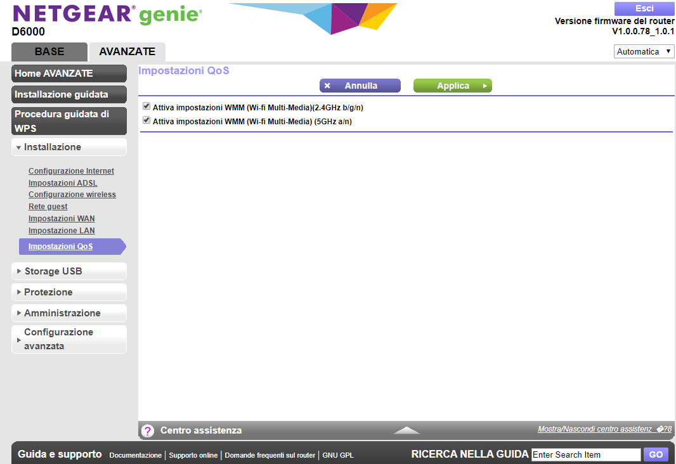Click Mostra/Nascondi centro assistenza link
The width and height of the screenshot is (676, 464).
point(596,429)
